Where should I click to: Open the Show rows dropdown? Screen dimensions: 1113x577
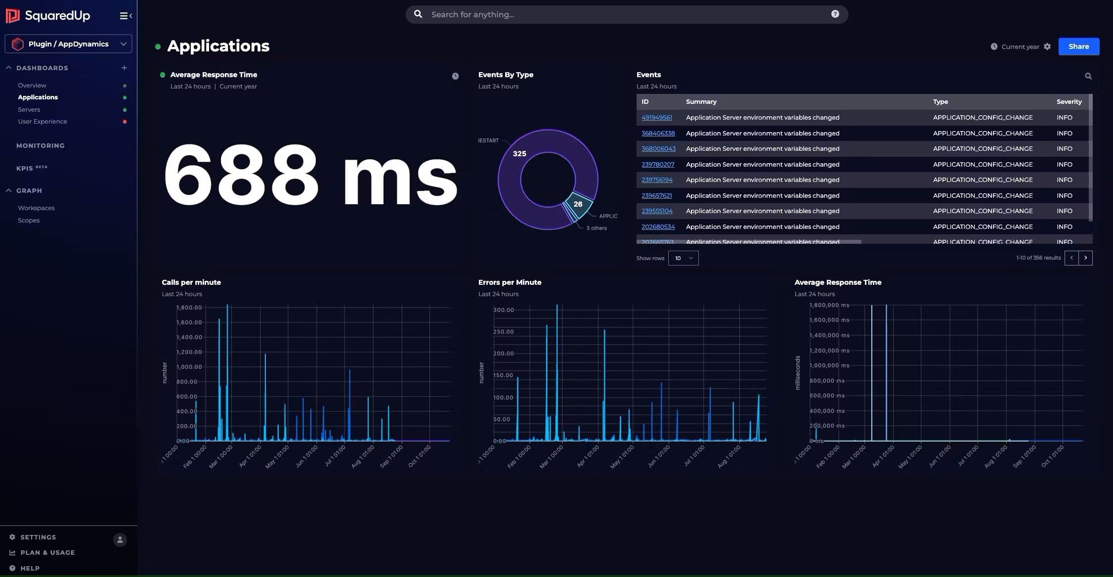pyautogui.click(x=683, y=258)
